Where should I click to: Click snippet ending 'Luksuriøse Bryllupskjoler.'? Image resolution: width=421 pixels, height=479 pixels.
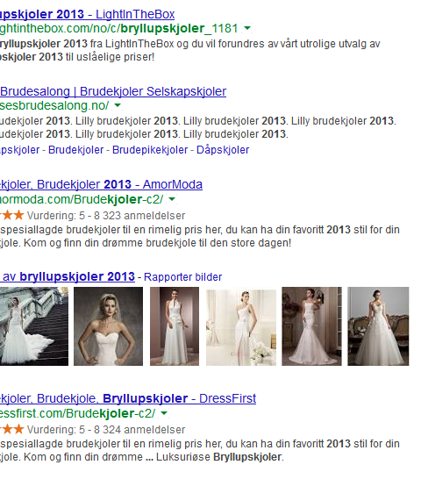(220, 457)
